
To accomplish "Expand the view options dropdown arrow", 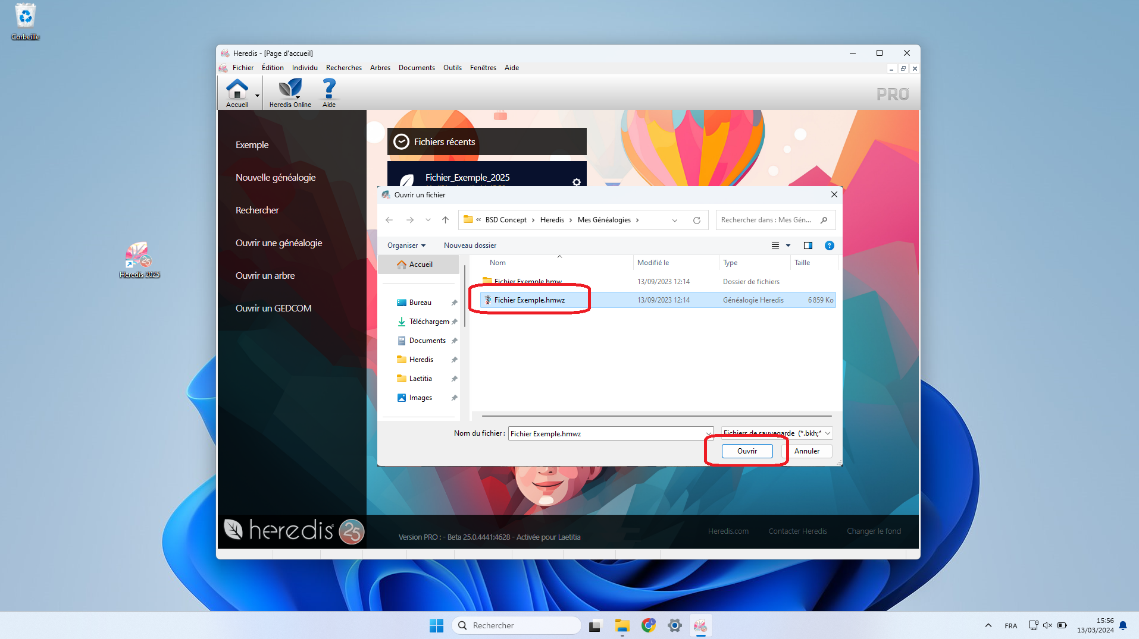I will [788, 245].
